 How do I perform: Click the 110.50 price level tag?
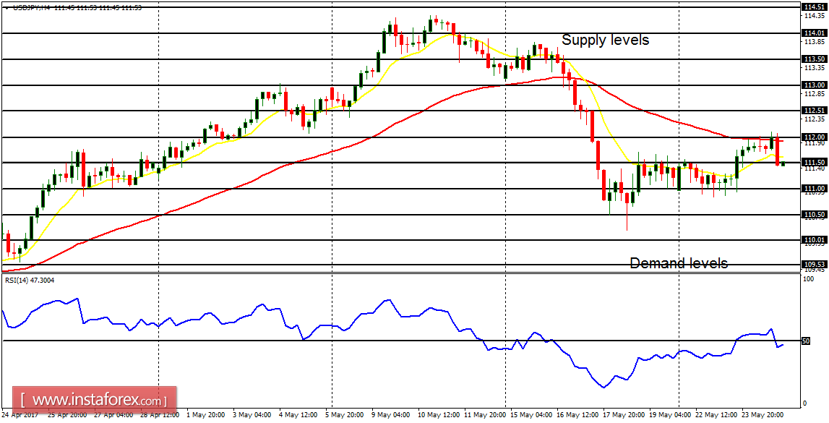pos(815,213)
